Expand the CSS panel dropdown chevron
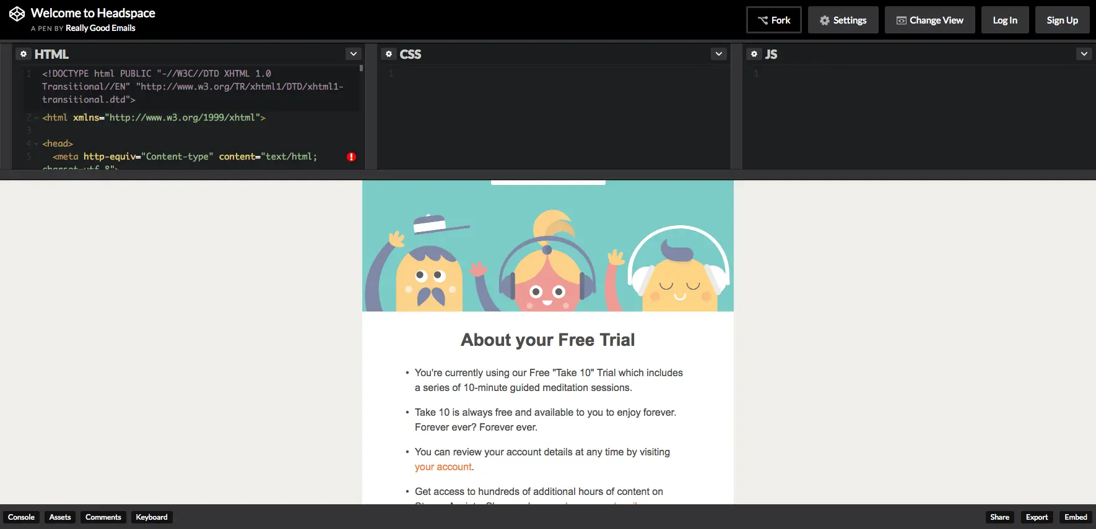 click(718, 54)
